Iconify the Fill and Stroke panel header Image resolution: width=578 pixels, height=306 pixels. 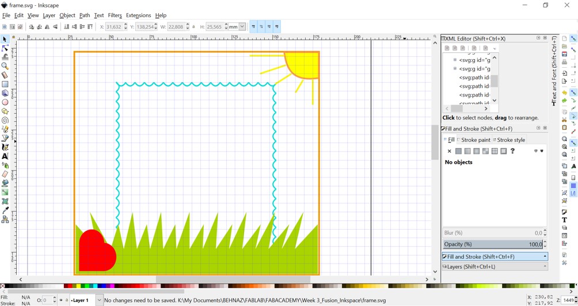click(538, 128)
